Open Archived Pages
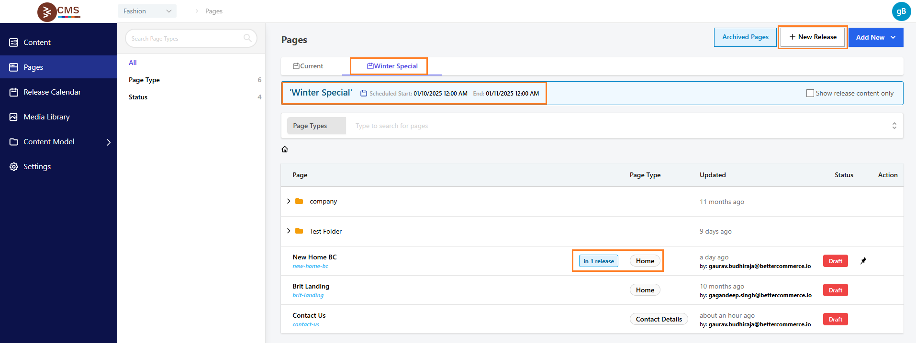 tap(745, 37)
